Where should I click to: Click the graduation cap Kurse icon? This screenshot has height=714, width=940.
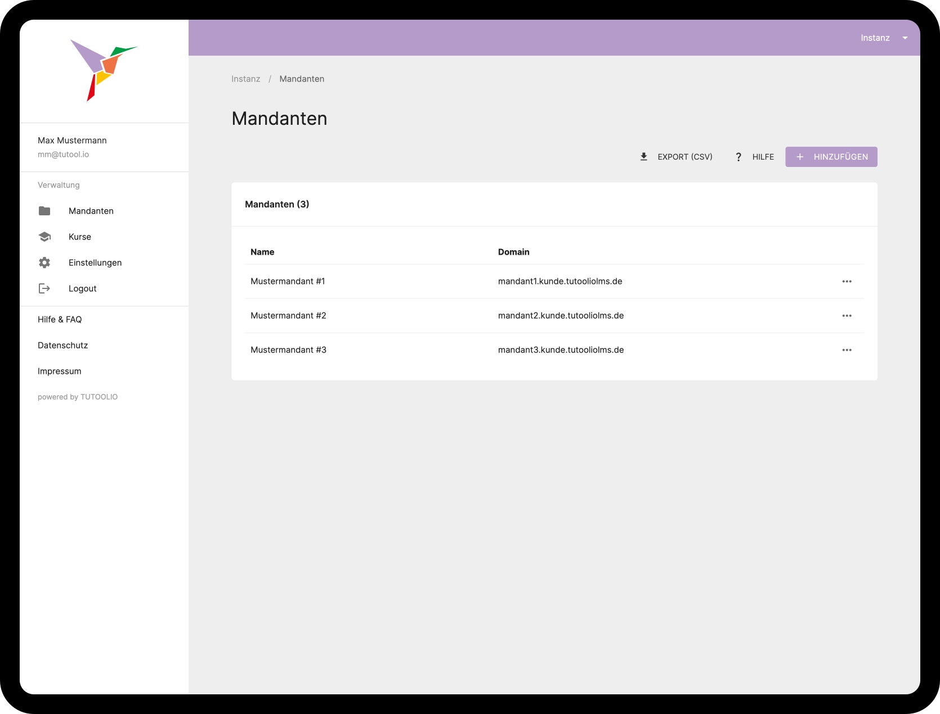[44, 237]
